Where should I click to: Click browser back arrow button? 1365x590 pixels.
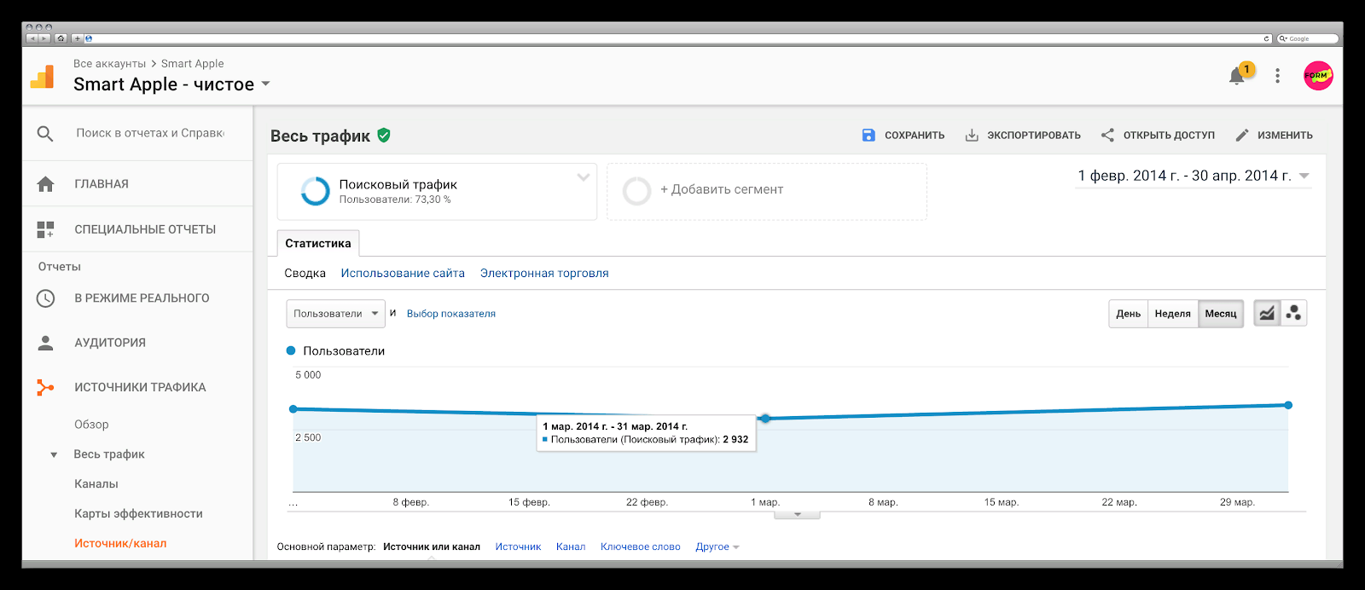pyautogui.click(x=32, y=38)
